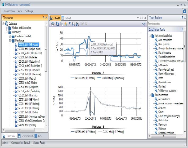188x148 pixels.
Task: Close the Time series panel
Action: [46, 18]
